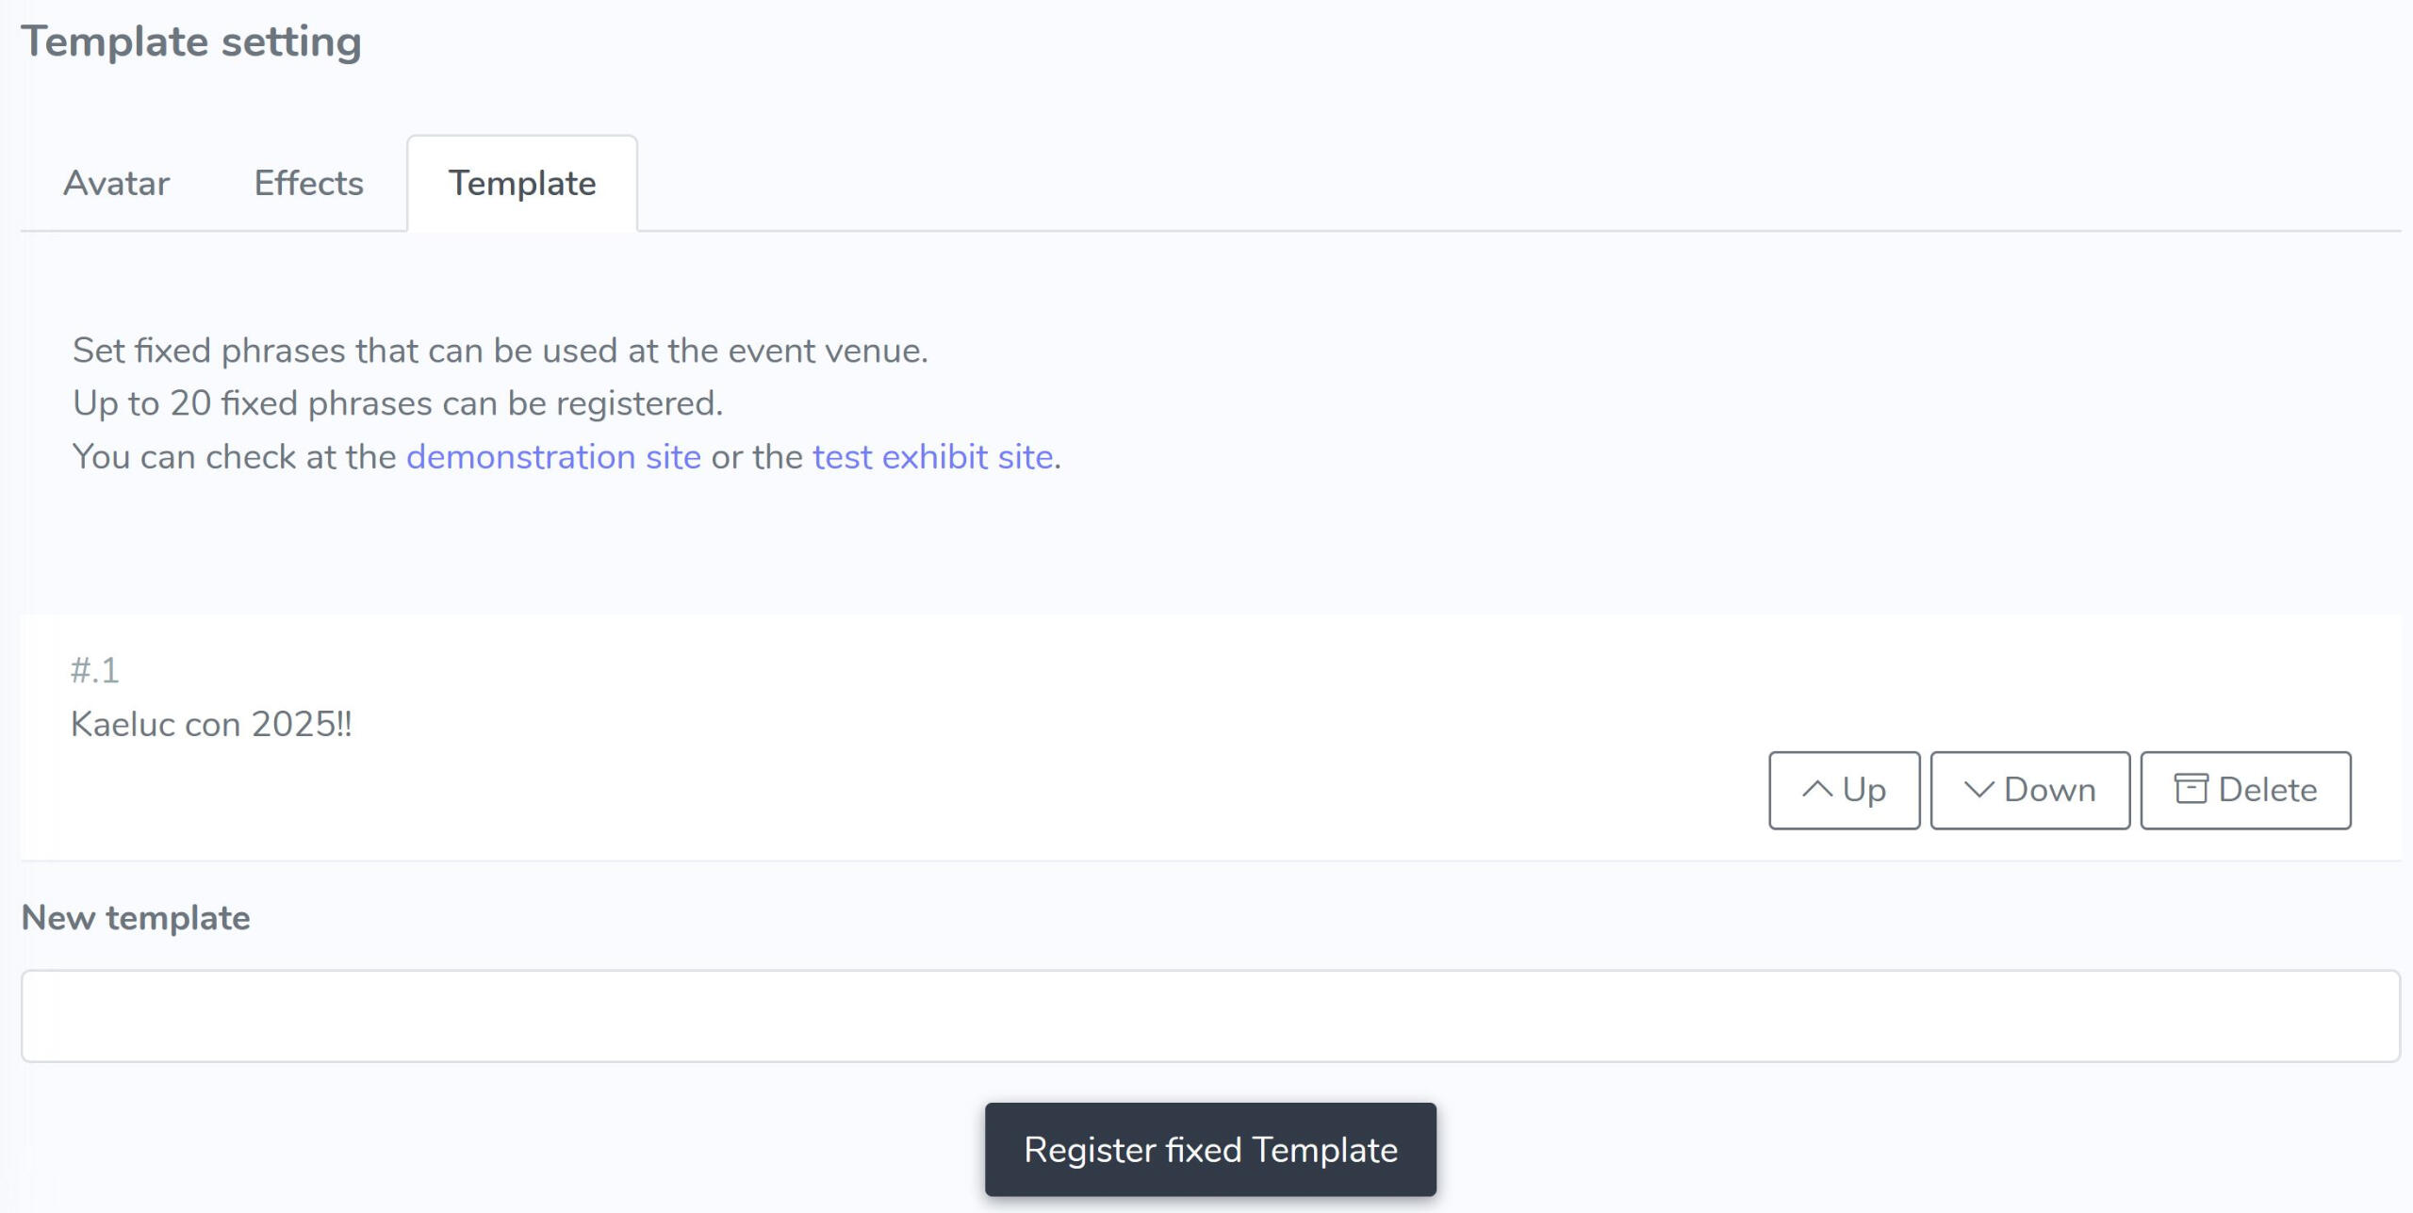Click the "#.1" template number label
This screenshot has height=1213, width=2413.
tap(95, 670)
